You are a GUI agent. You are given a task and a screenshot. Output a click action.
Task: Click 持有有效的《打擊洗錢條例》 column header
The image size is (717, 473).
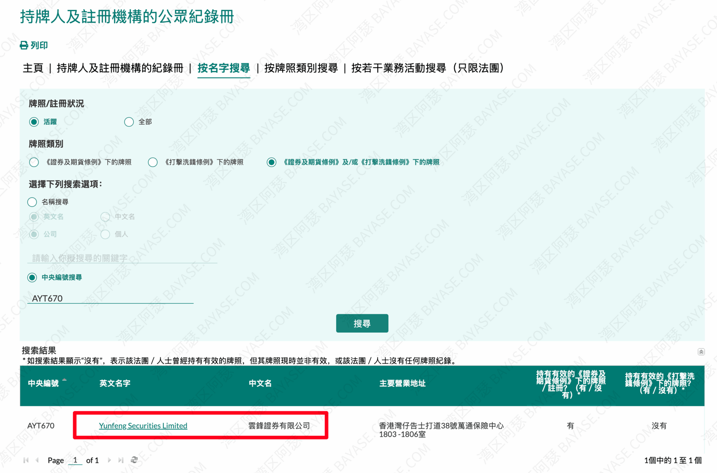click(x=659, y=383)
